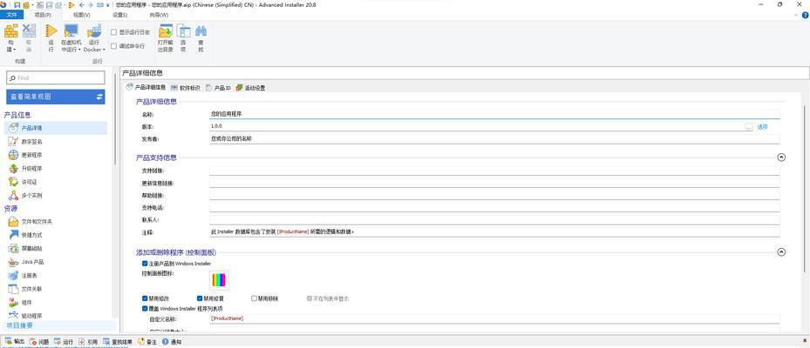
Task: Switch to the 视图(V) ribbon tab
Action: 82,15
